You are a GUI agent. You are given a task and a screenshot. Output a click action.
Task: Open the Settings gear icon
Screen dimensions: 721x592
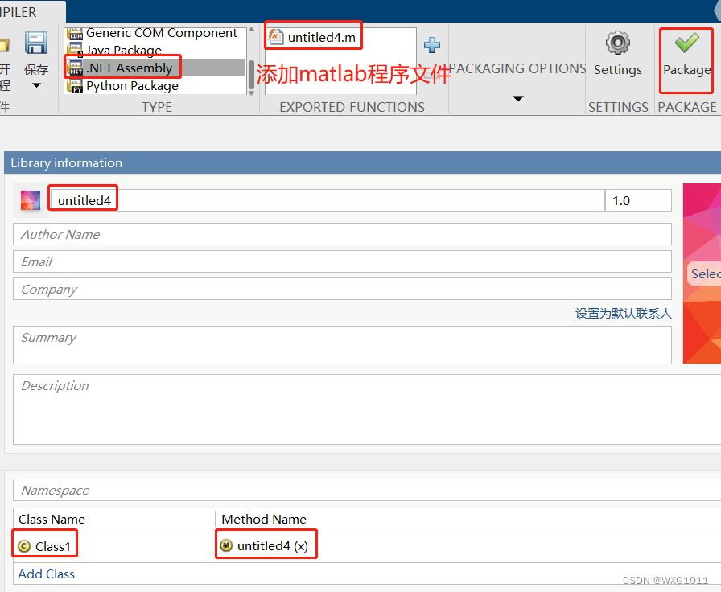[617, 44]
